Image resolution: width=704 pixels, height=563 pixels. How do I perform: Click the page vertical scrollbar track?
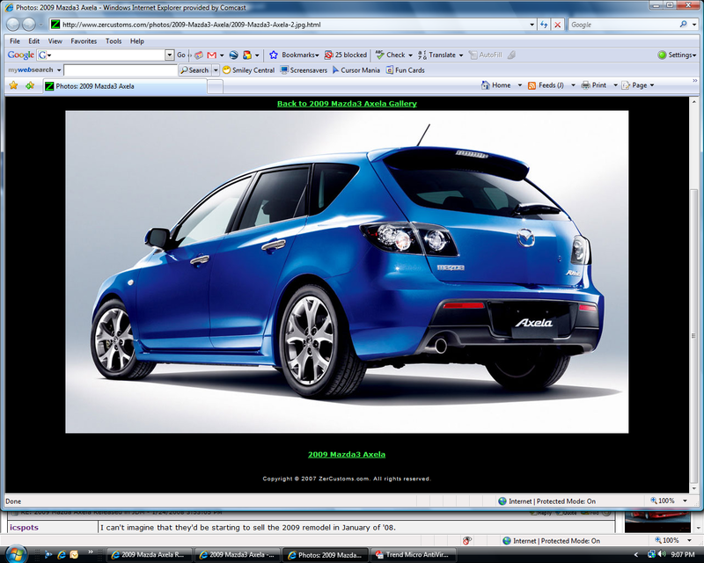[693, 295]
